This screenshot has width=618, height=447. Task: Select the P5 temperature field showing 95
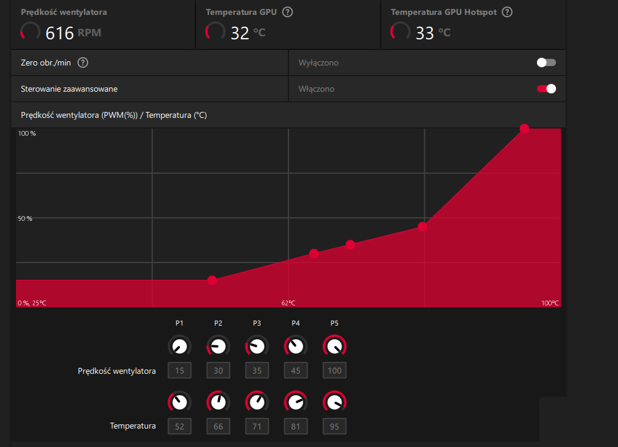(x=334, y=426)
